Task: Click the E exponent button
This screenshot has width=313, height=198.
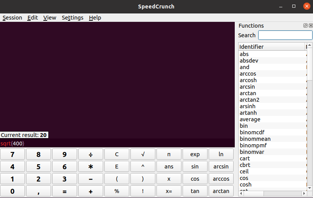Action: click(117, 167)
